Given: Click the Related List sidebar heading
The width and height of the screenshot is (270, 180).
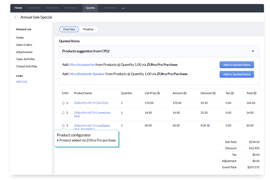Looking at the screenshot, I should (x=24, y=29).
